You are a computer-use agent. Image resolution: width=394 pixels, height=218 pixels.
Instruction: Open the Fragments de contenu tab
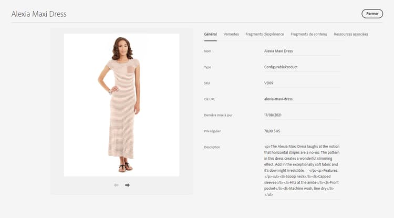309,34
